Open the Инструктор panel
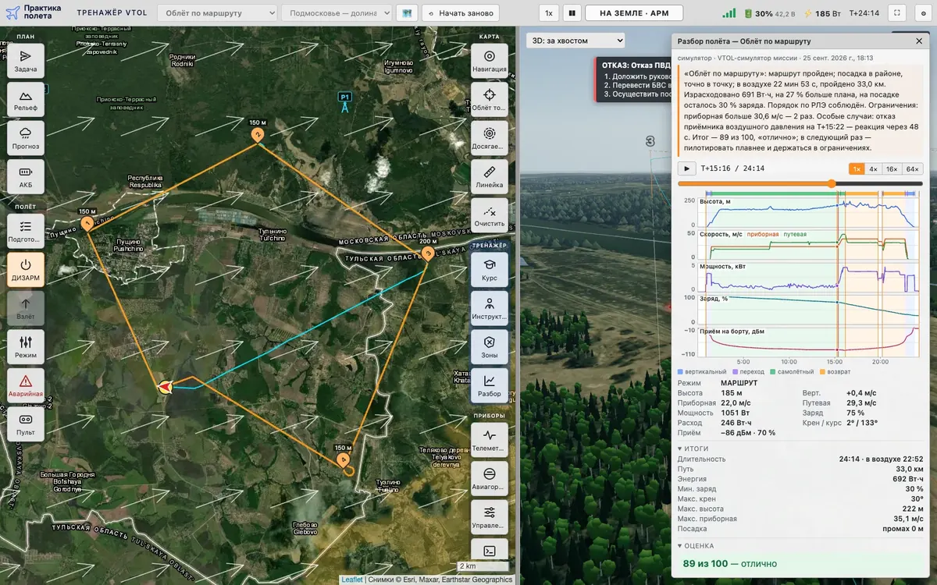Screen dimensions: 937x585 pos(490,309)
